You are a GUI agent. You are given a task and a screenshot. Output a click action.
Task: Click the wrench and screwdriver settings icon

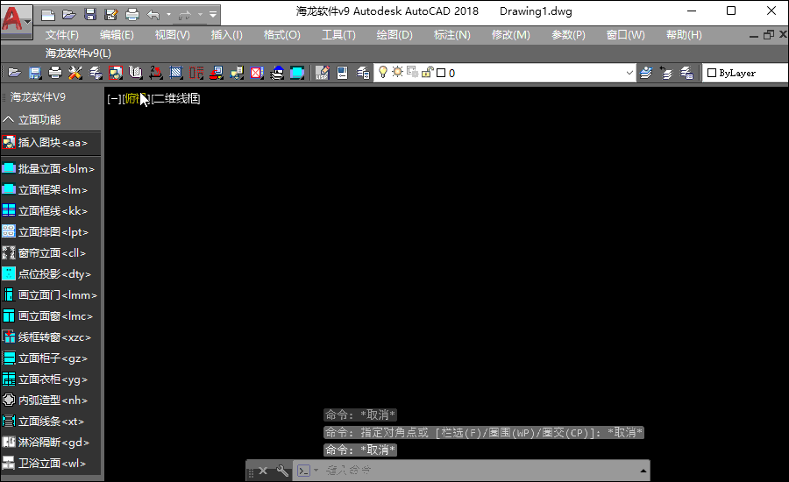click(75, 73)
